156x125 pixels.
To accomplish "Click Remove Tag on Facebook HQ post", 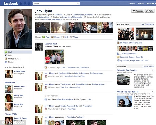I will tap(79, 76).
